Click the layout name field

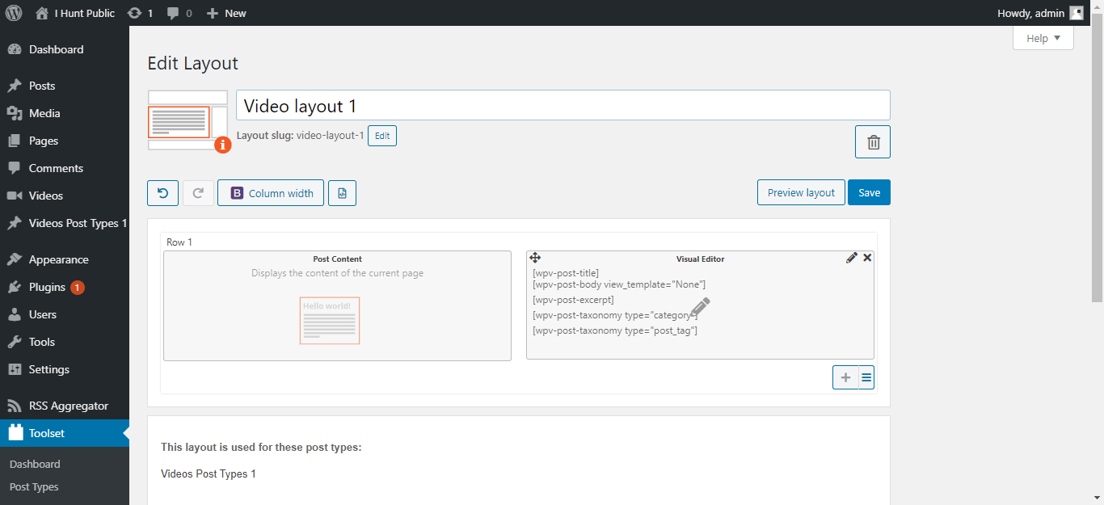tap(563, 105)
